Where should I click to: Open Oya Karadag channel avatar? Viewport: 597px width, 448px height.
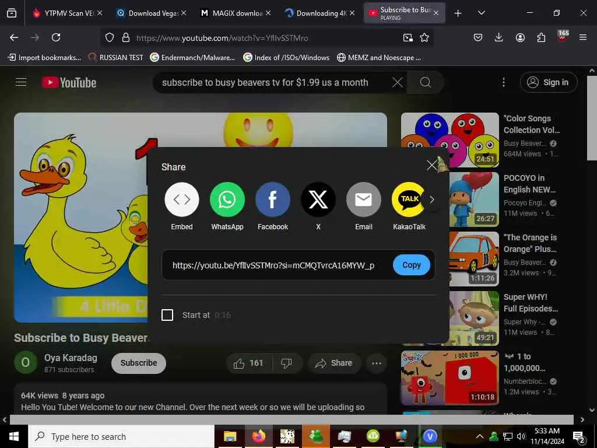point(26,363)
